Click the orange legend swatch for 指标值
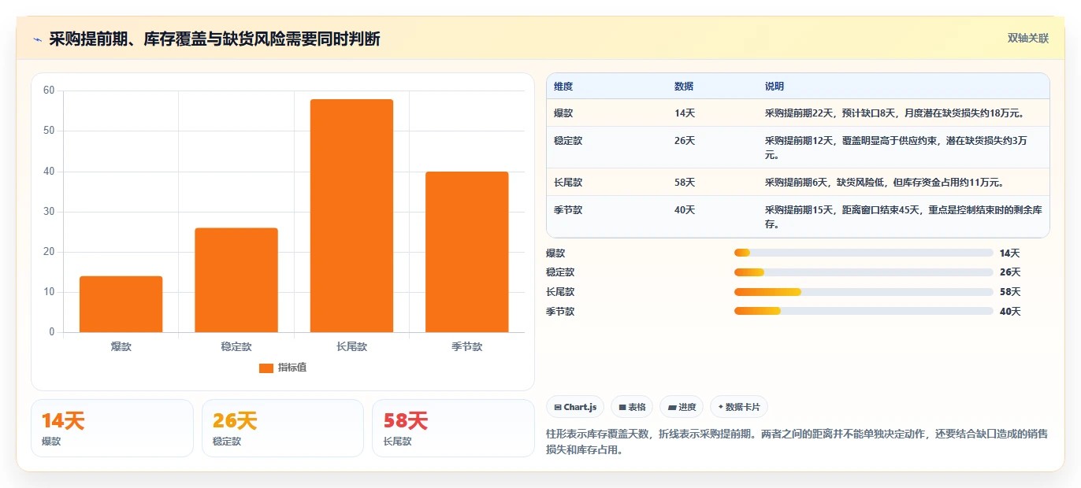1081x488 pixels. 266,368
